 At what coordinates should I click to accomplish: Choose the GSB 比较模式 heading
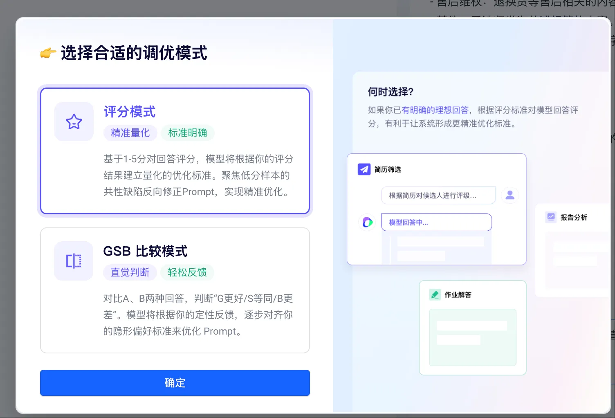145,251
